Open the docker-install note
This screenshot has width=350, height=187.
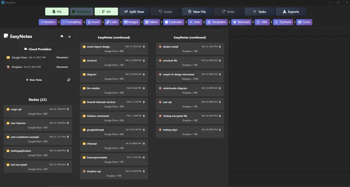190,49
